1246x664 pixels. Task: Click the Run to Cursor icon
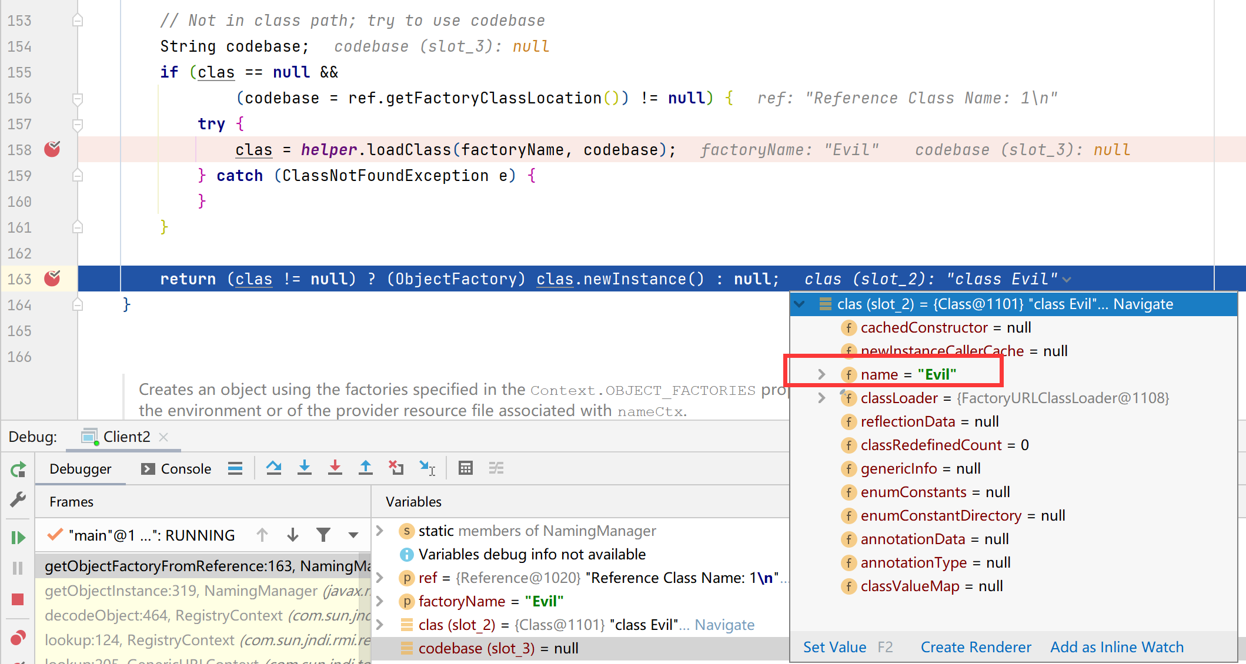point(427,468)
